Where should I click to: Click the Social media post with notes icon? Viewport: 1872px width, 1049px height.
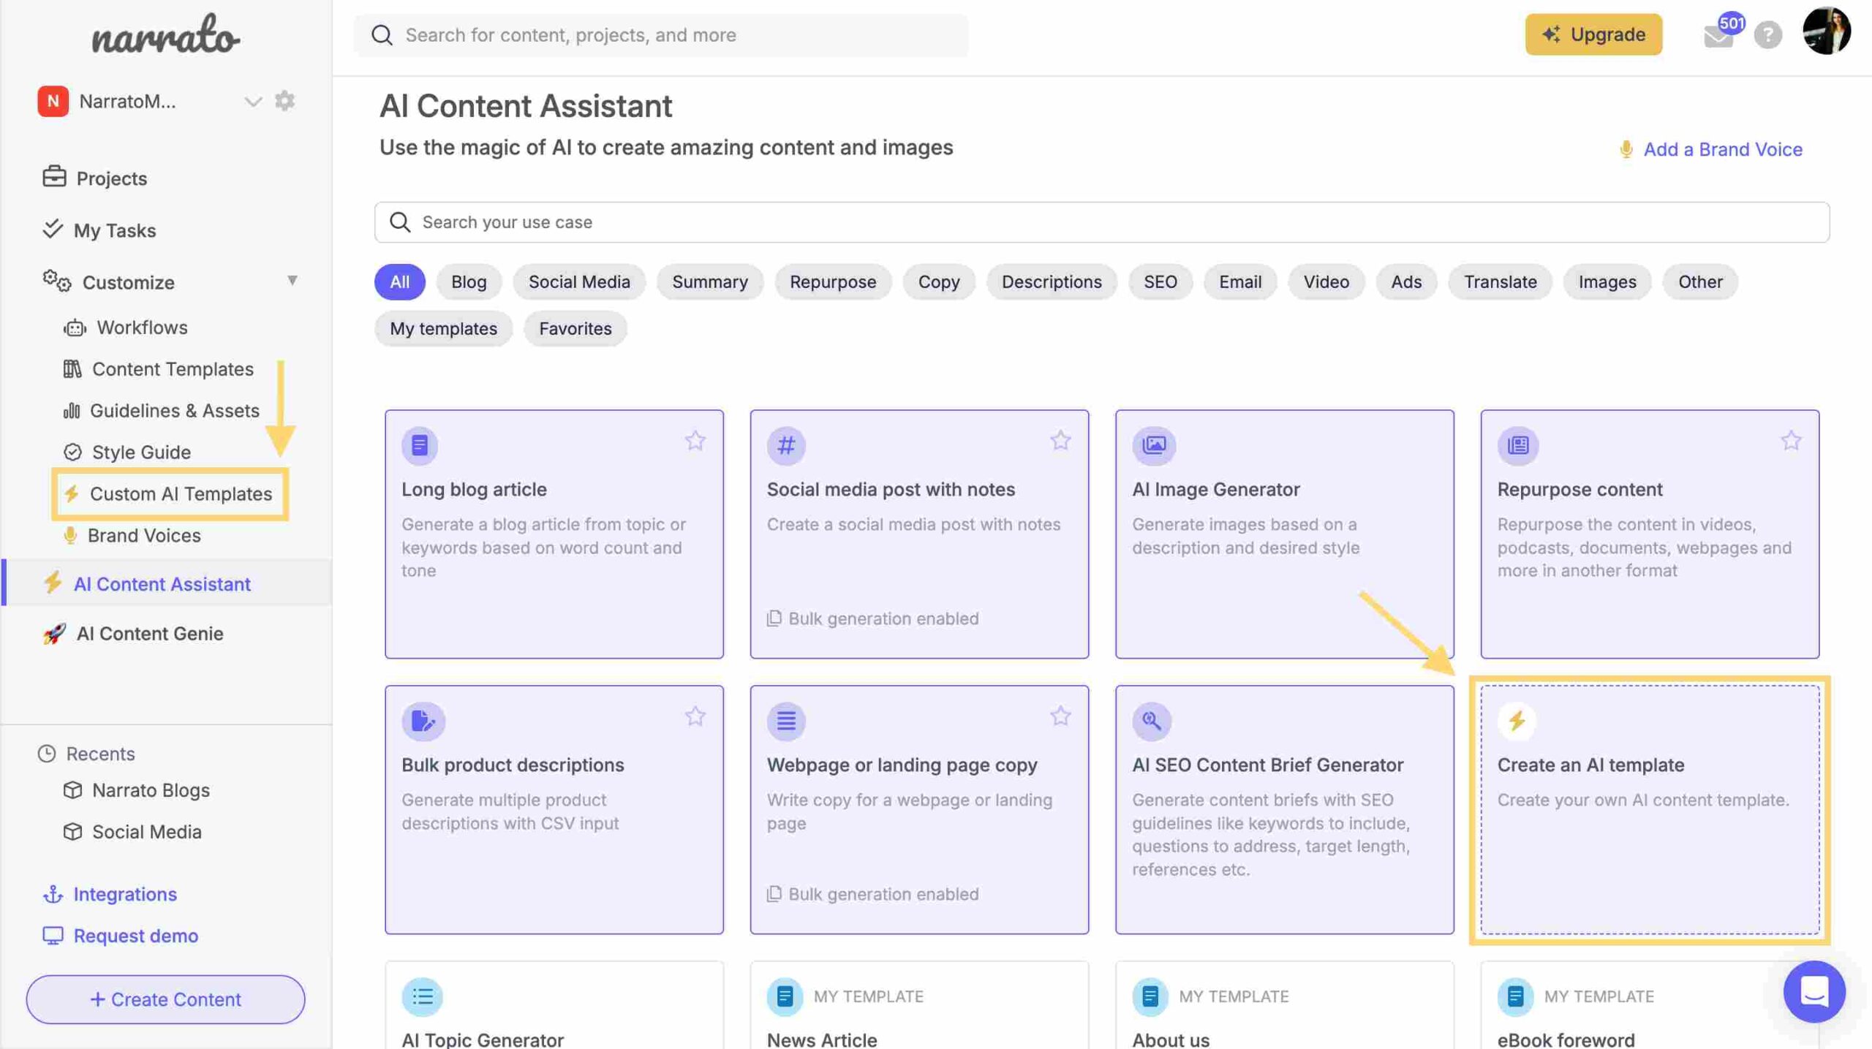click(785, 444)
